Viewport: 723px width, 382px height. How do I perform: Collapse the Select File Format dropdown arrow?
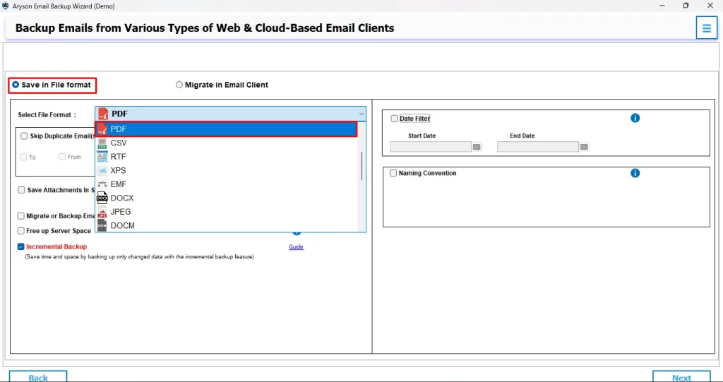(x=361, y=114)
